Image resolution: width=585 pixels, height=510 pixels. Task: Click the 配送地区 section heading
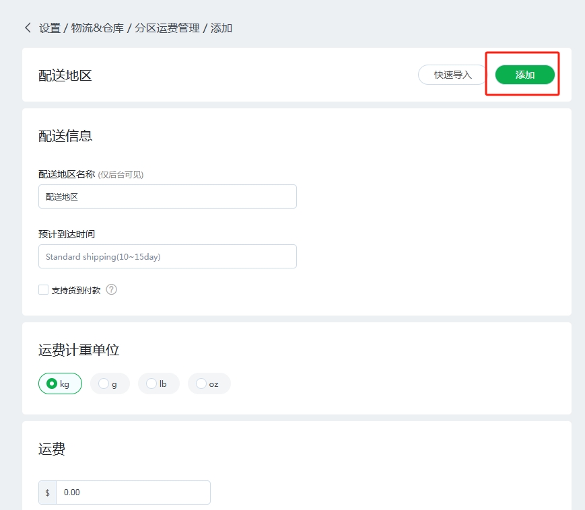(65, 75)
